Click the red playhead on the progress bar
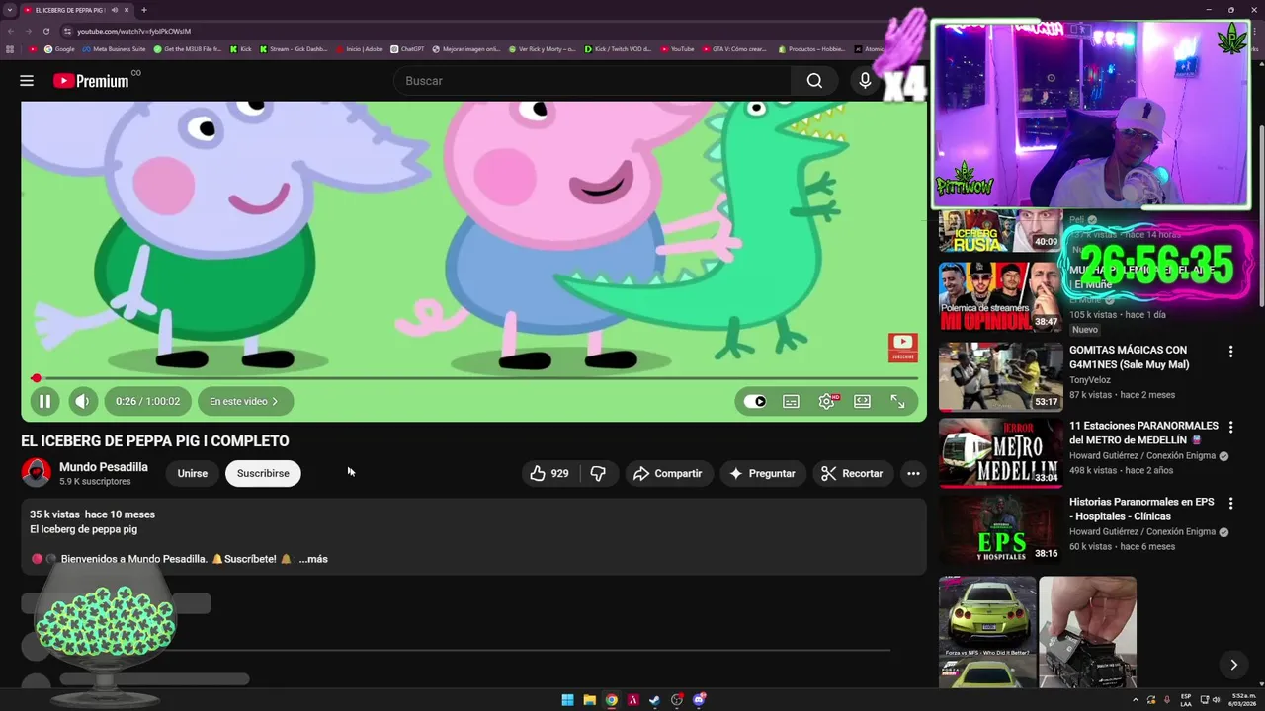Image resolution: width=1265 pixels, height=711 pixels. (37, 378)
